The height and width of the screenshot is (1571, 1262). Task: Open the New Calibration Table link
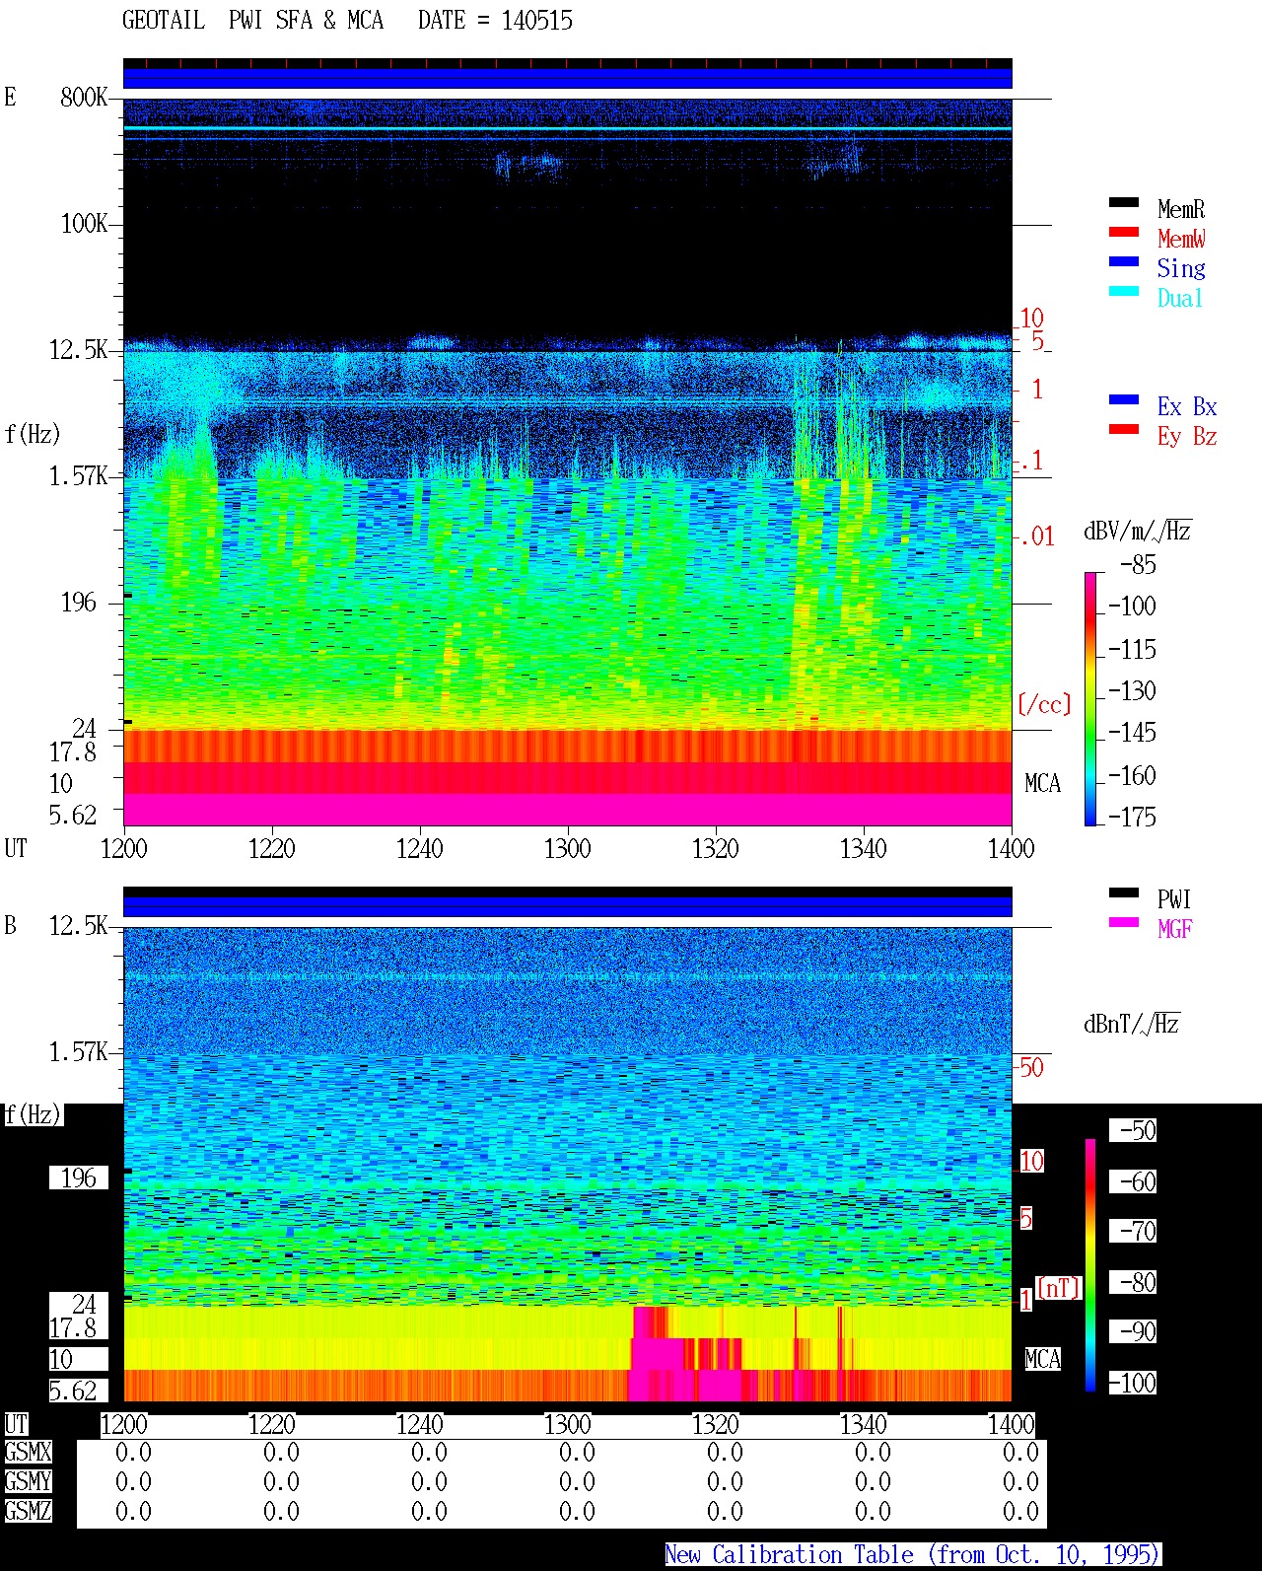coord(913,1555)
